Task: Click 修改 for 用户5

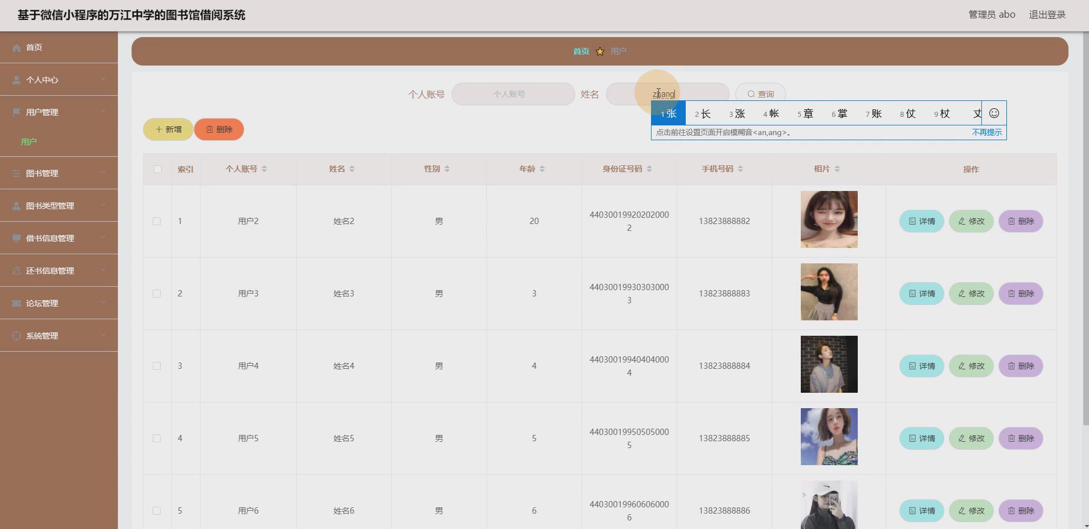Action: coord(971,438)
